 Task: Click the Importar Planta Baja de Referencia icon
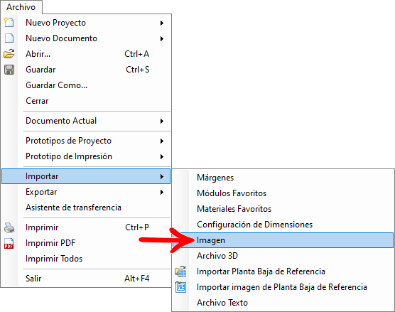click(180, 271)
